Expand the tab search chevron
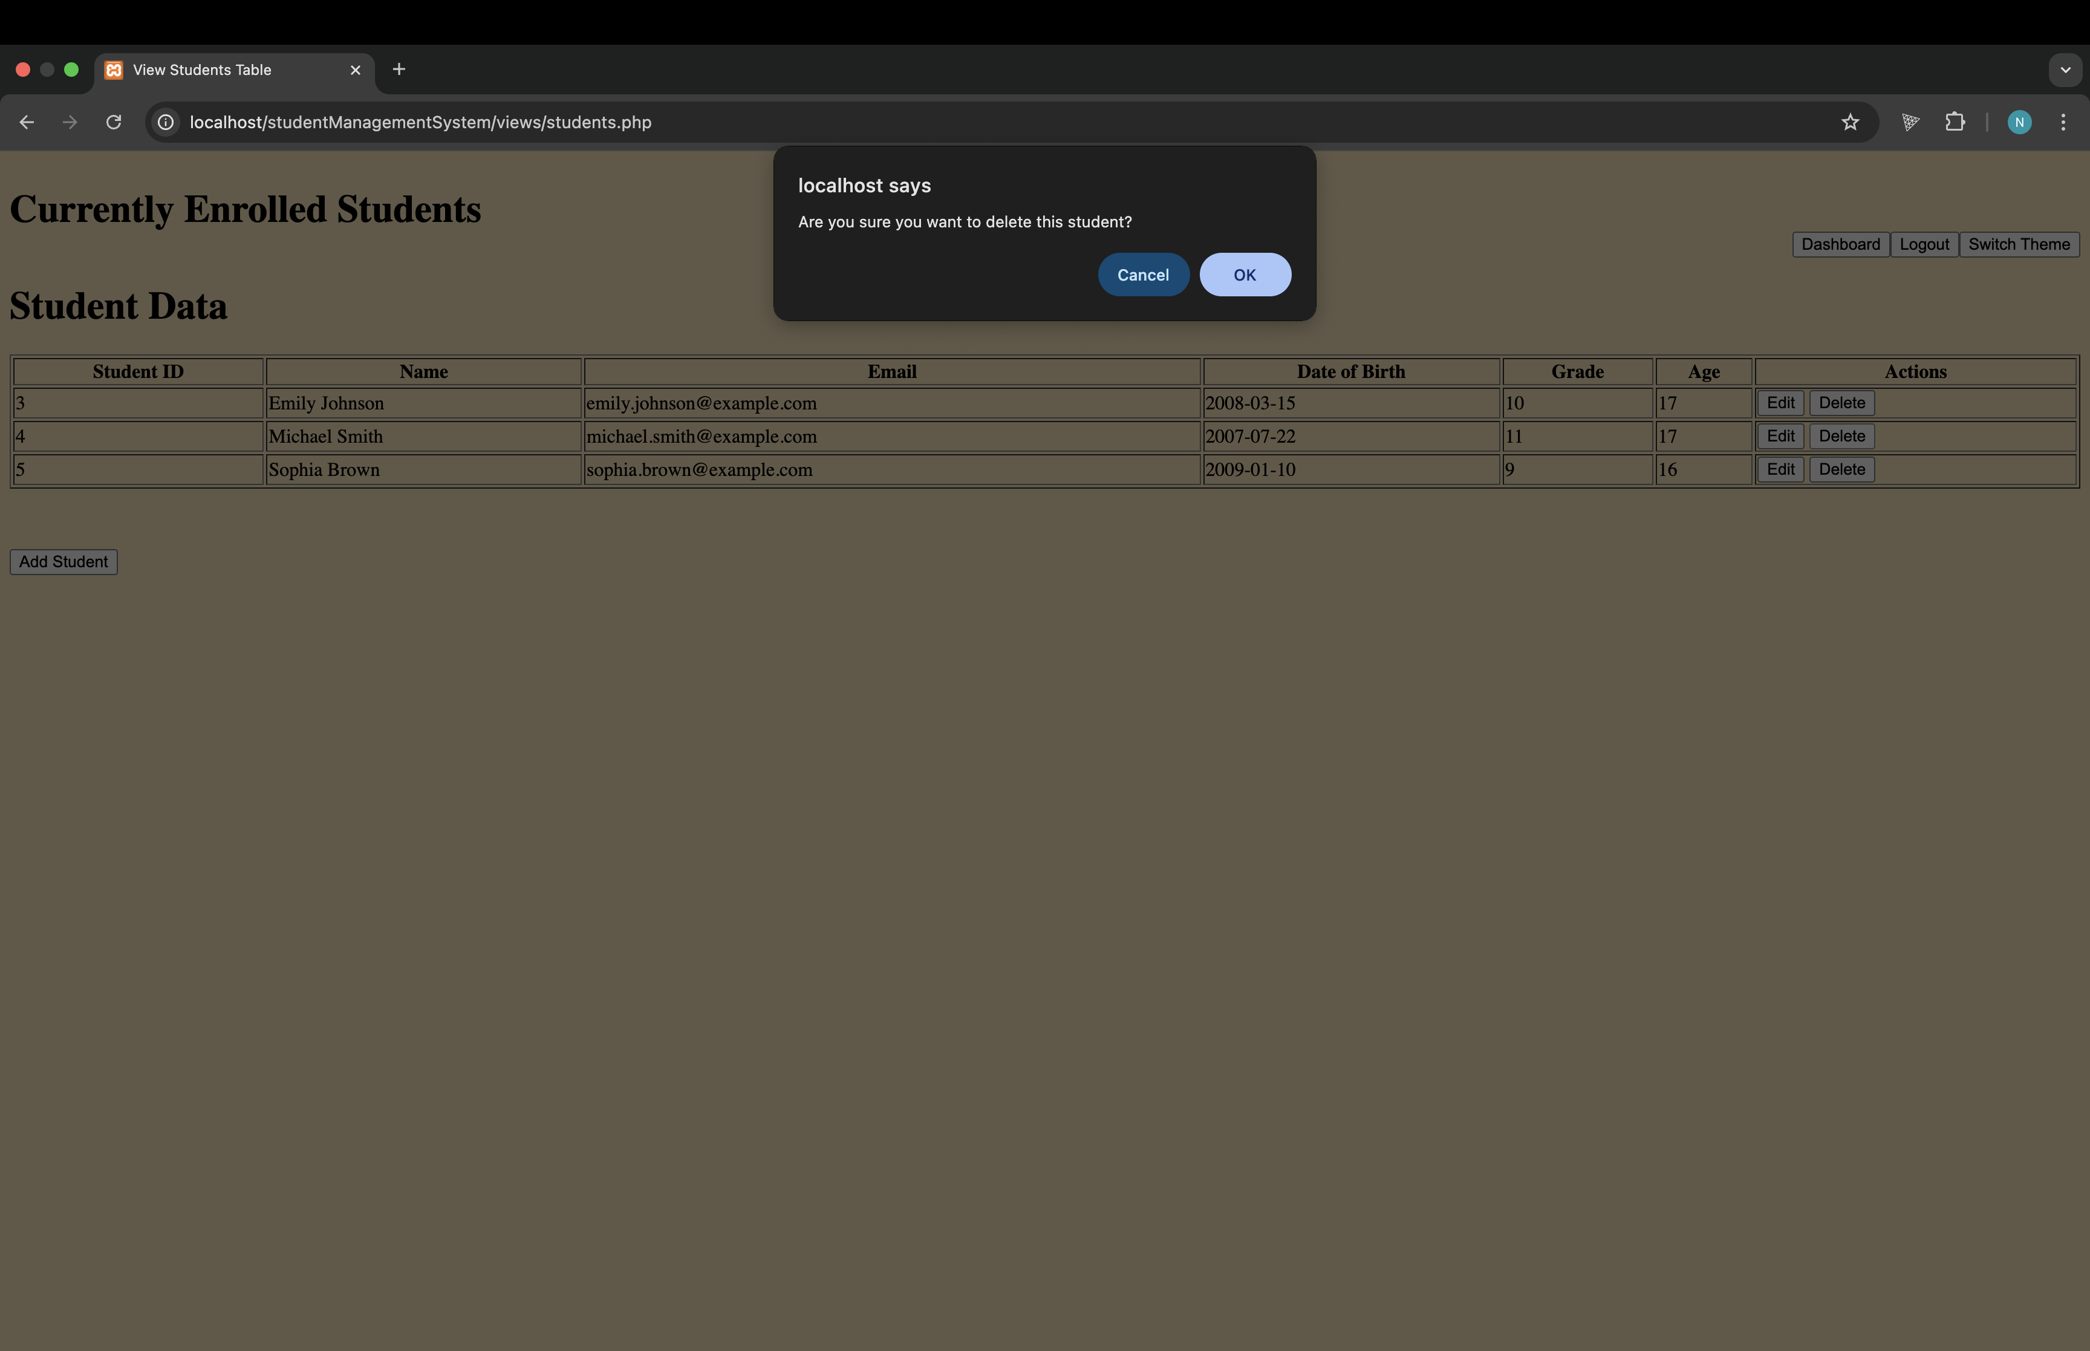The width and height of the screenshot is (2090, 1351). click(2065, 70)
